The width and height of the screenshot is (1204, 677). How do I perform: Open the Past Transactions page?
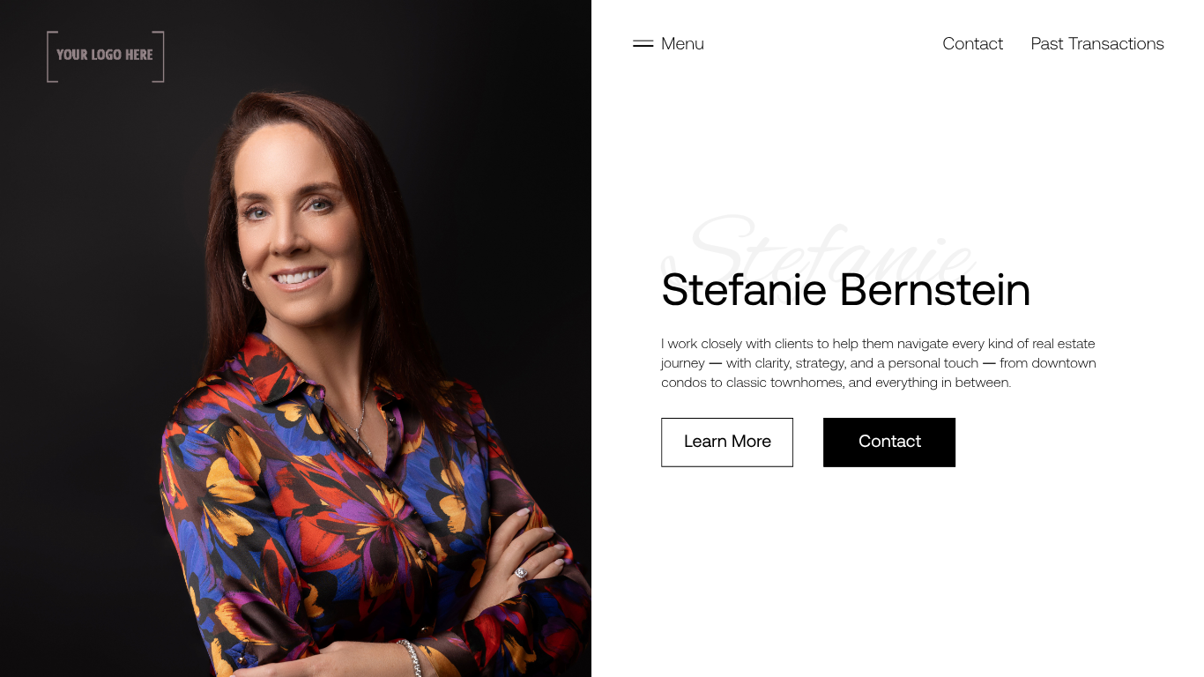tap(1097, 43)
